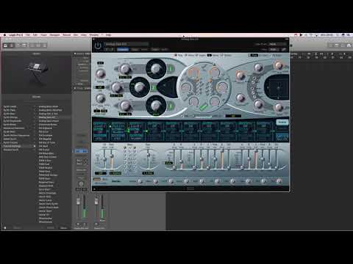Open the Help menu

click(108, 35)
